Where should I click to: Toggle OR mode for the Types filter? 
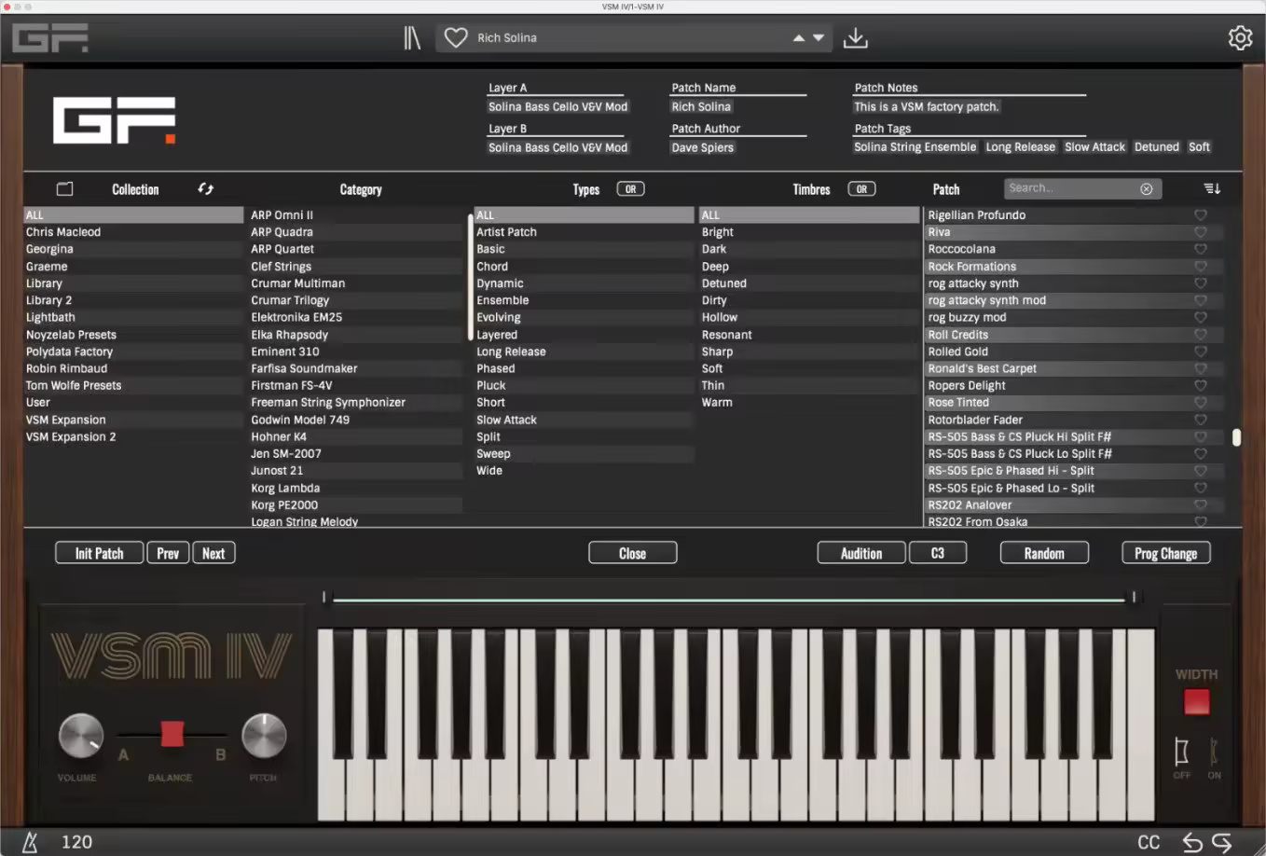pos(630,188)
